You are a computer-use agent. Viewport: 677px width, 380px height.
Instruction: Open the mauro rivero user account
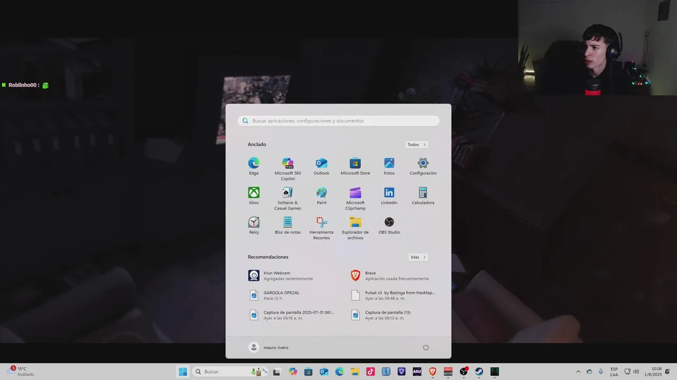pyautogui.click(x=269, y=347)
